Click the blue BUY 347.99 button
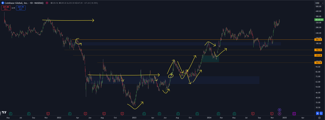325x120 pixels. [21, 8]
